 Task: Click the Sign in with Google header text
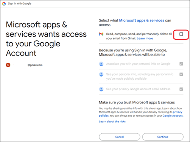pos(20,3)
